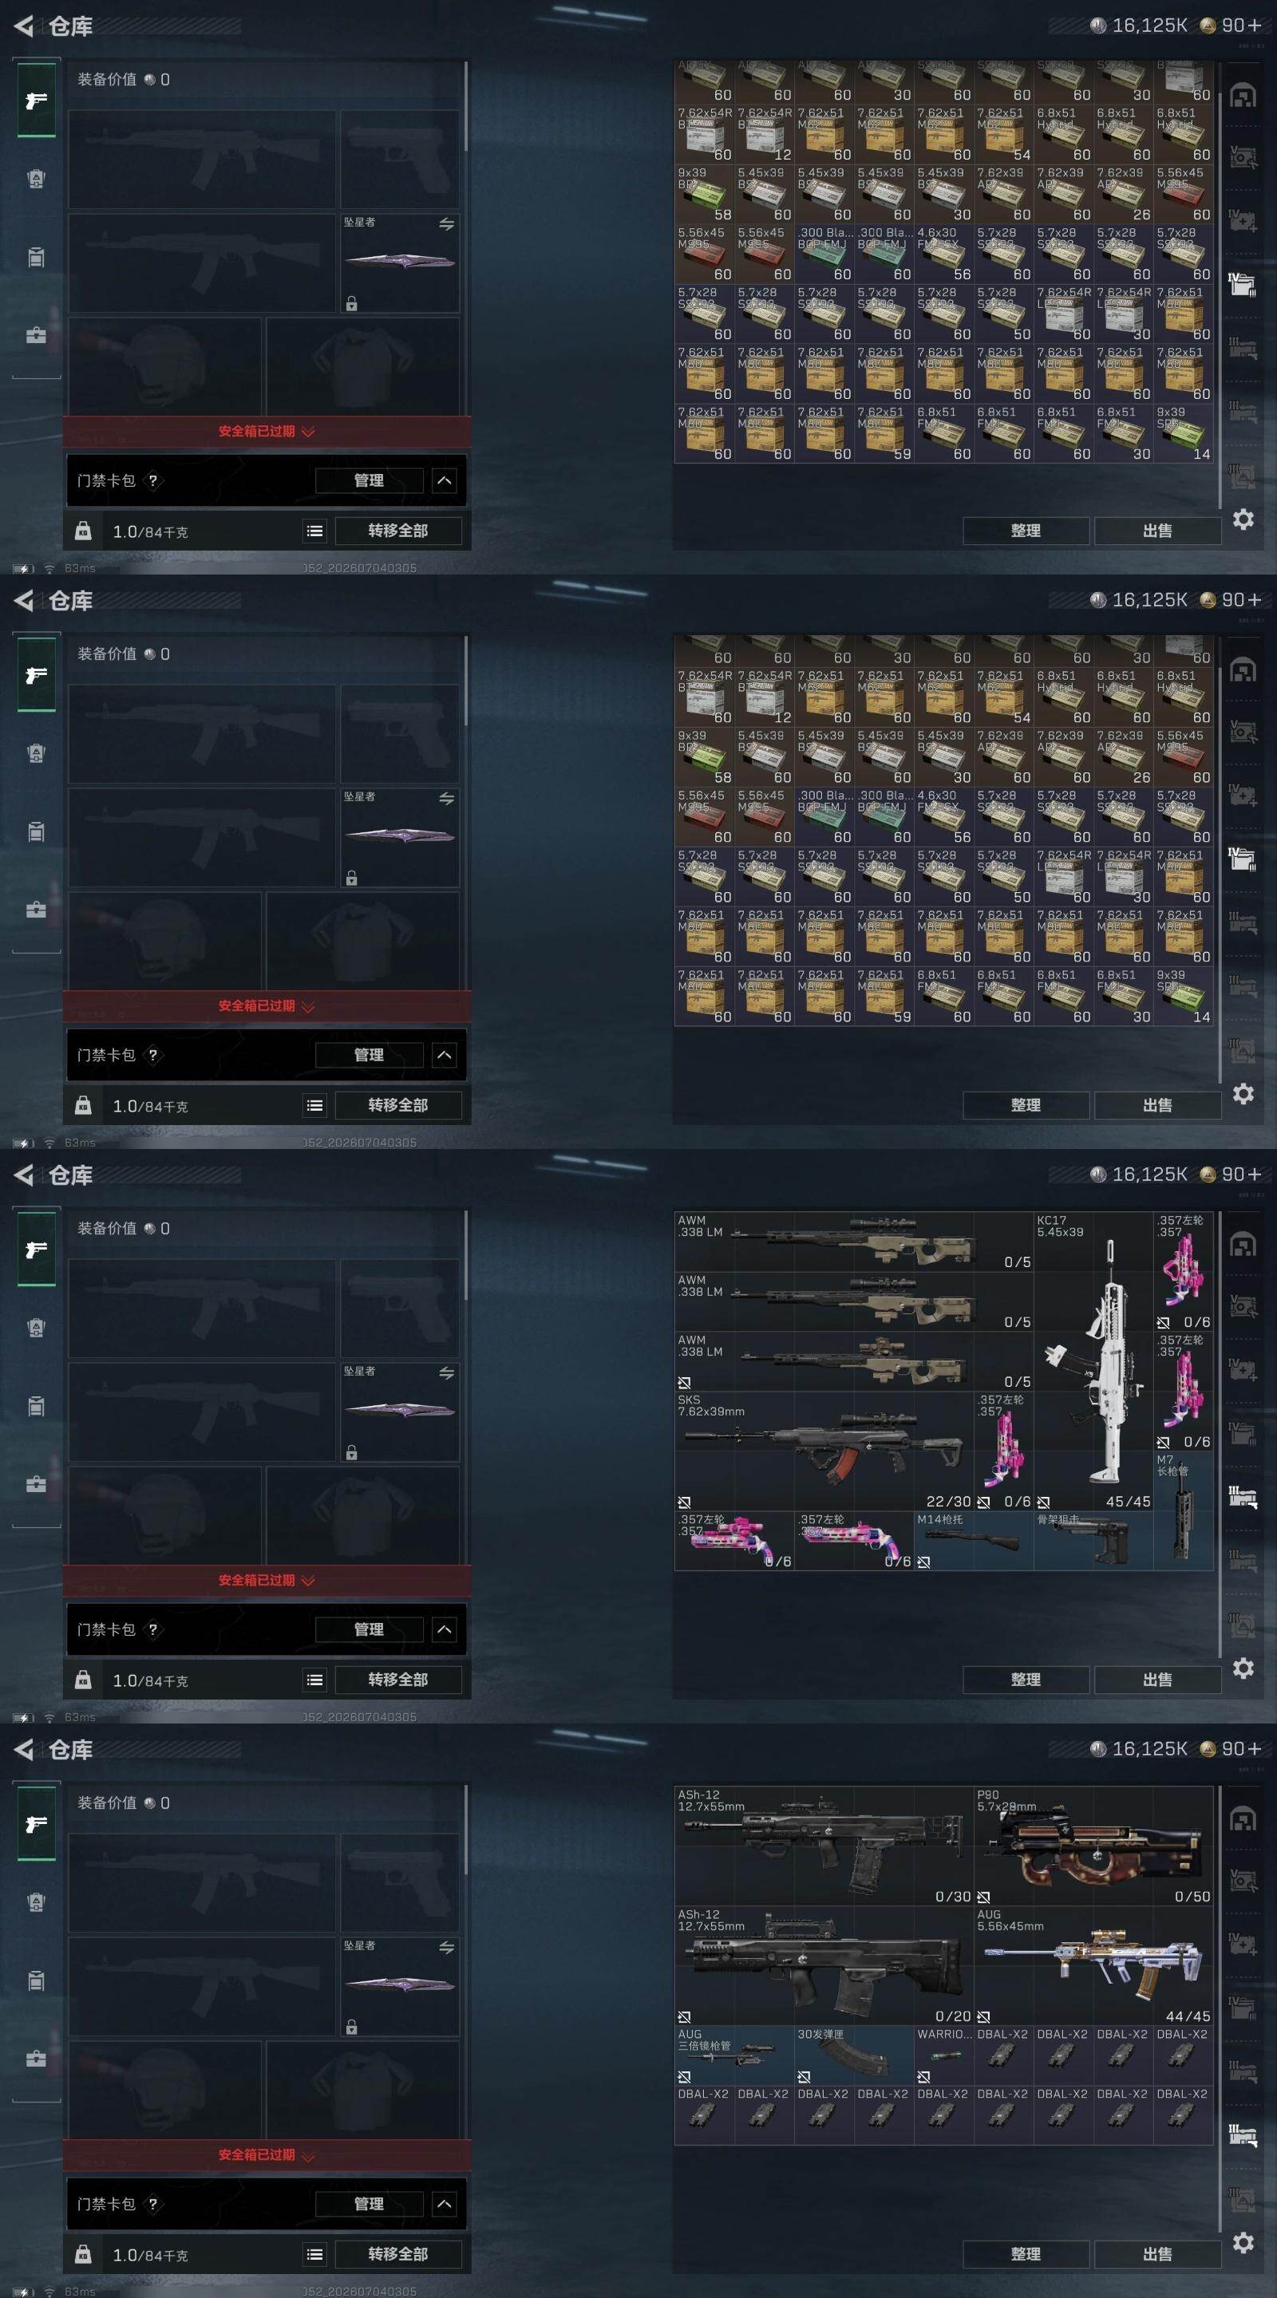The height and width of the screenshot is (2298, 1277).
Task: Click 9x39 SP5 ammo stack 14 in topmost screenshot
Action: click(1184, 432)
